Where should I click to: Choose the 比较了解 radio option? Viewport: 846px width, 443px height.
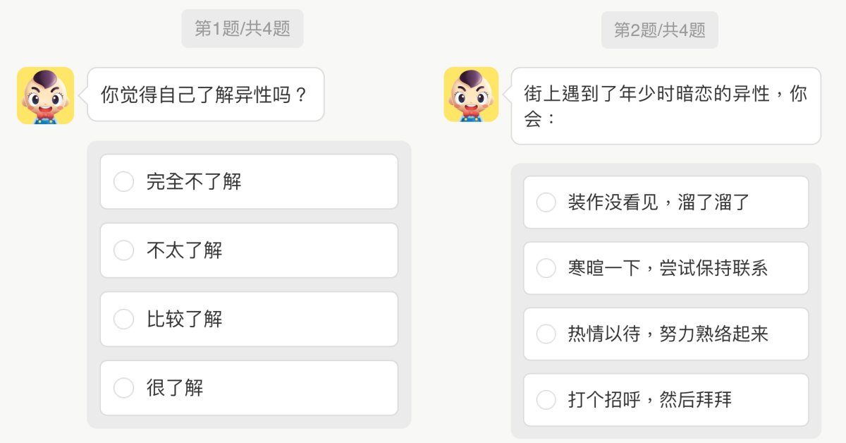(123, 320)
